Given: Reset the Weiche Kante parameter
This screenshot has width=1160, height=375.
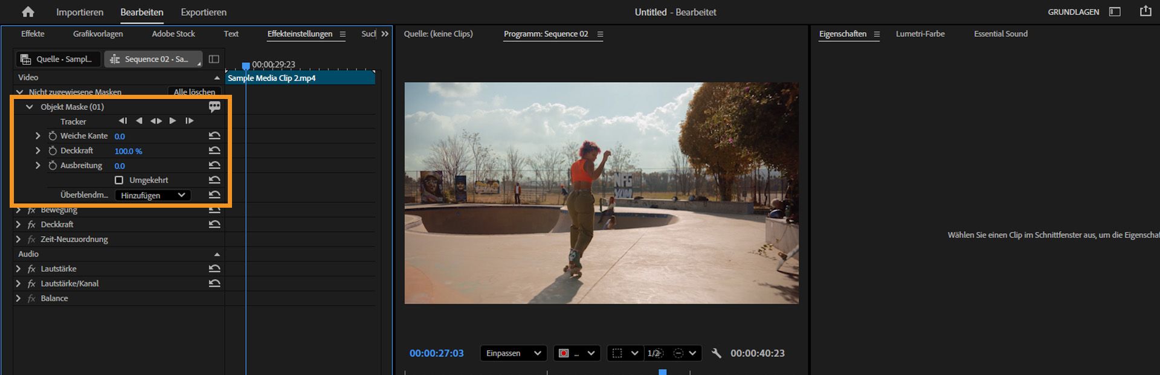Looking at the screenshot, I should click(214, 136).
